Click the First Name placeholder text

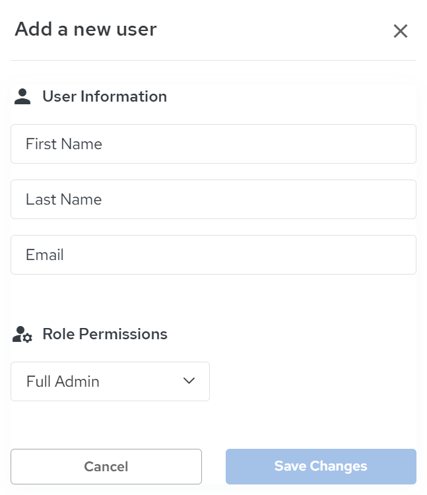64,144
